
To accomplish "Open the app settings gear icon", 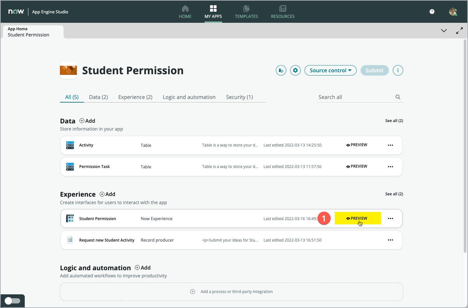I will click(x=295, y=70).
